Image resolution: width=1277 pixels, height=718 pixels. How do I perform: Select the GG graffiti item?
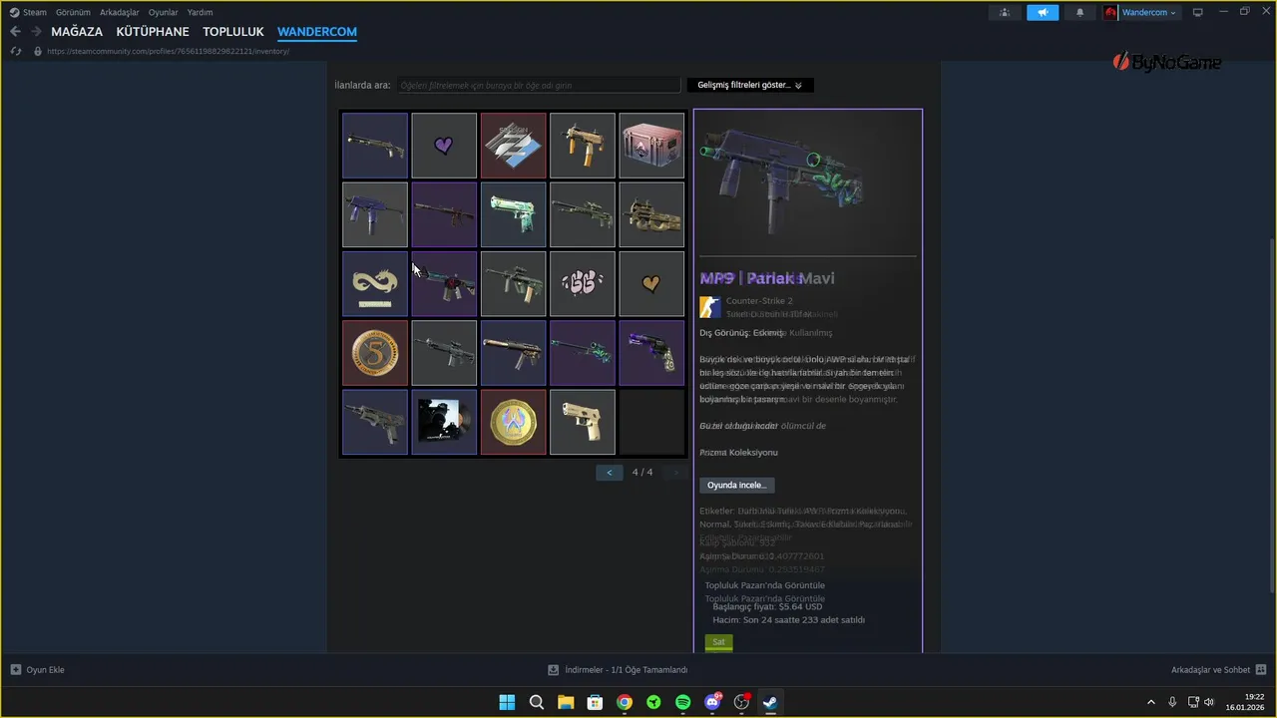pos(583,284)
